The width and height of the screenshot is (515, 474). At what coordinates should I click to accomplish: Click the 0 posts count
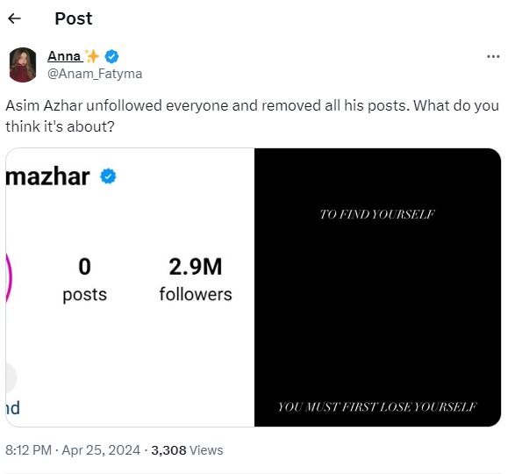85,280
